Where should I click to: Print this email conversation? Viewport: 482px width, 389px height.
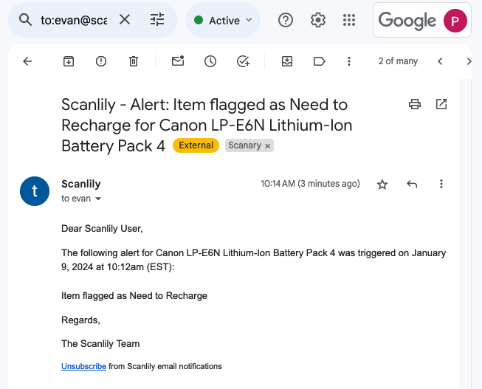[x=415, y=105]
